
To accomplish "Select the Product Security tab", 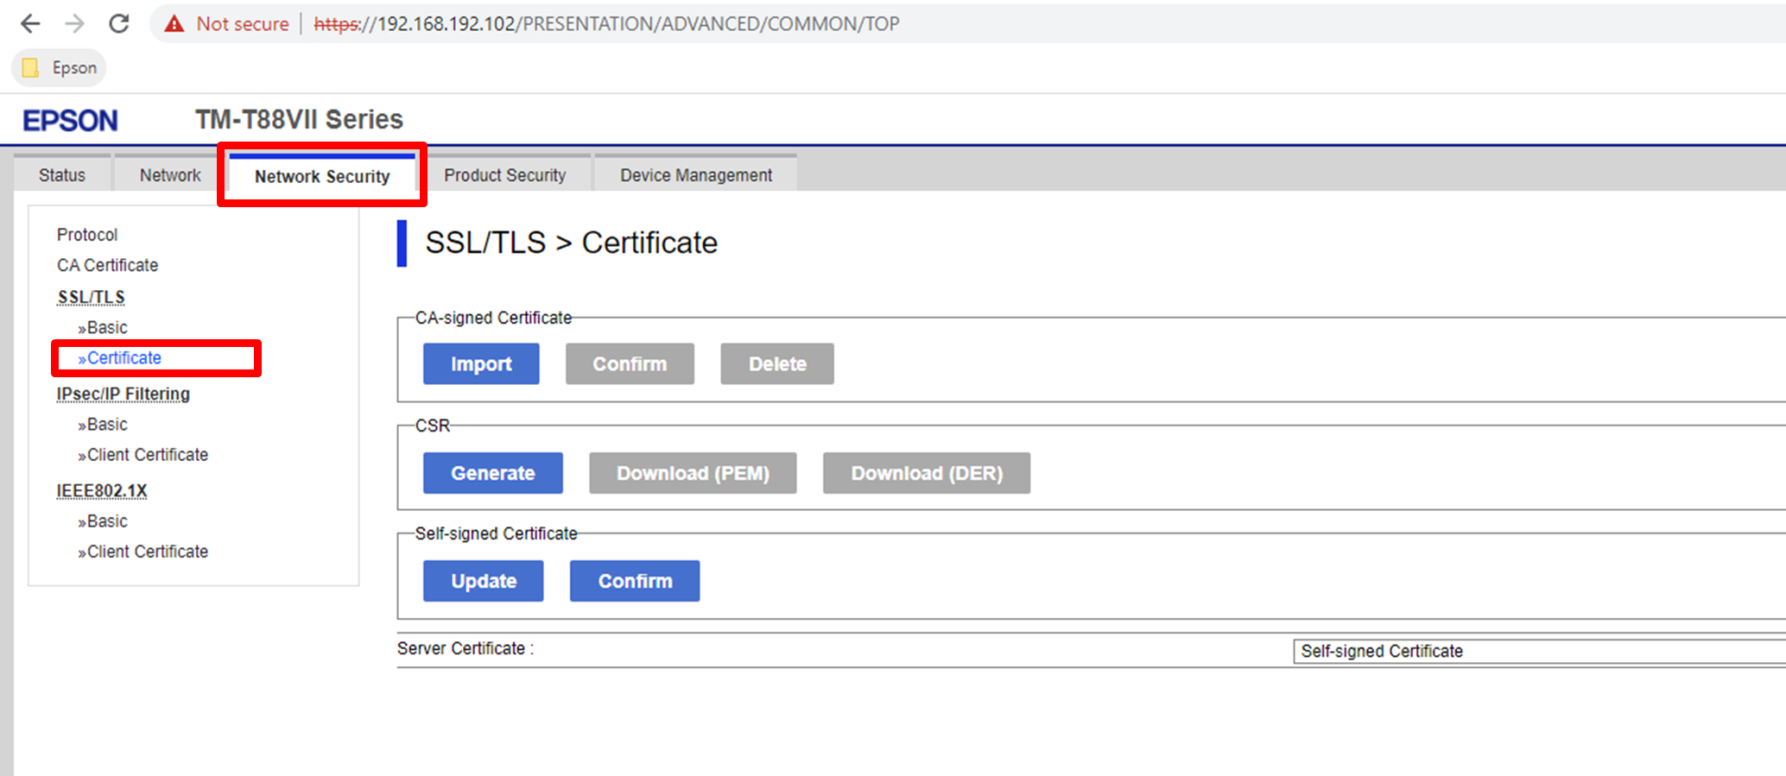I will (505, 175).
